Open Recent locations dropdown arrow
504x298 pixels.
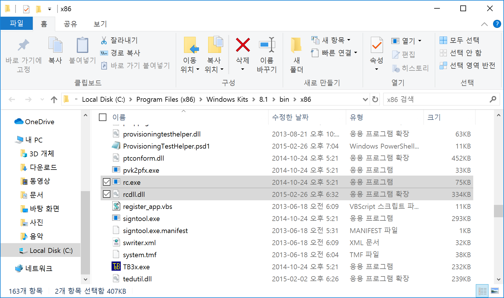pyautogui.click(x=42, y=99)
